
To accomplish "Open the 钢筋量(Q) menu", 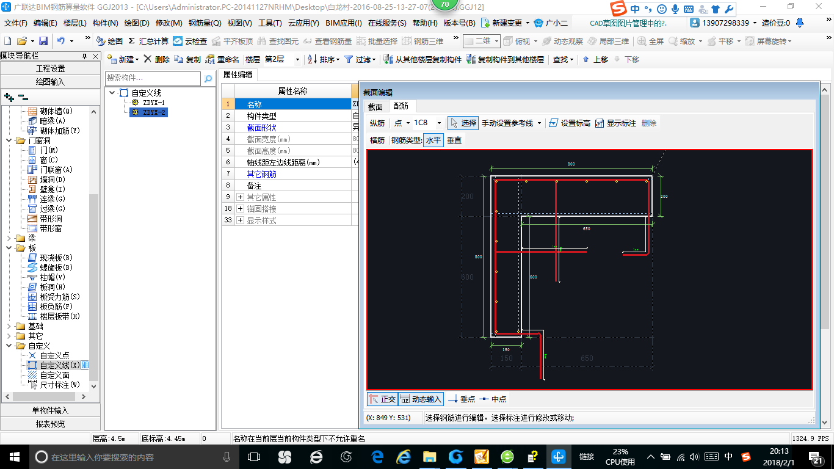I will [205, 23].
